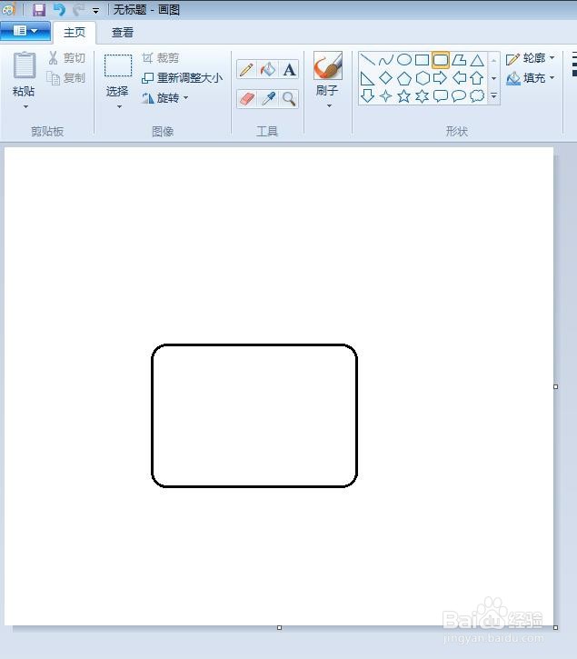Screen dimensions: 577x659
Task: Click the Copy (复制) button
Action: (x=66, y=78)
